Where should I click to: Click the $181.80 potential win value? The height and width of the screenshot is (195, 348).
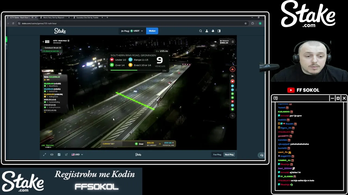pyautogui.click(x=168, y=143)
